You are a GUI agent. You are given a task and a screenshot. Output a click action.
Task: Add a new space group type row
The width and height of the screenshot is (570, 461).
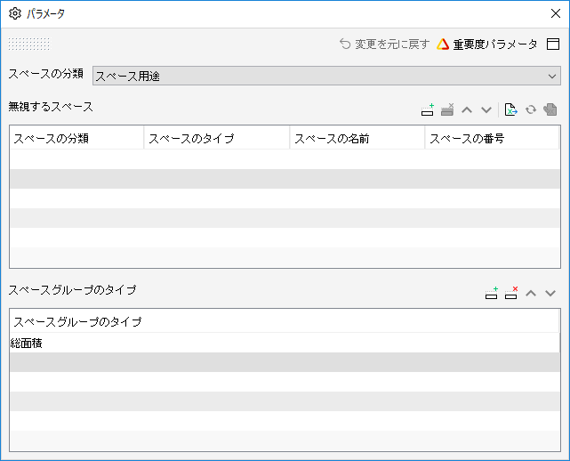click(492, 293)
